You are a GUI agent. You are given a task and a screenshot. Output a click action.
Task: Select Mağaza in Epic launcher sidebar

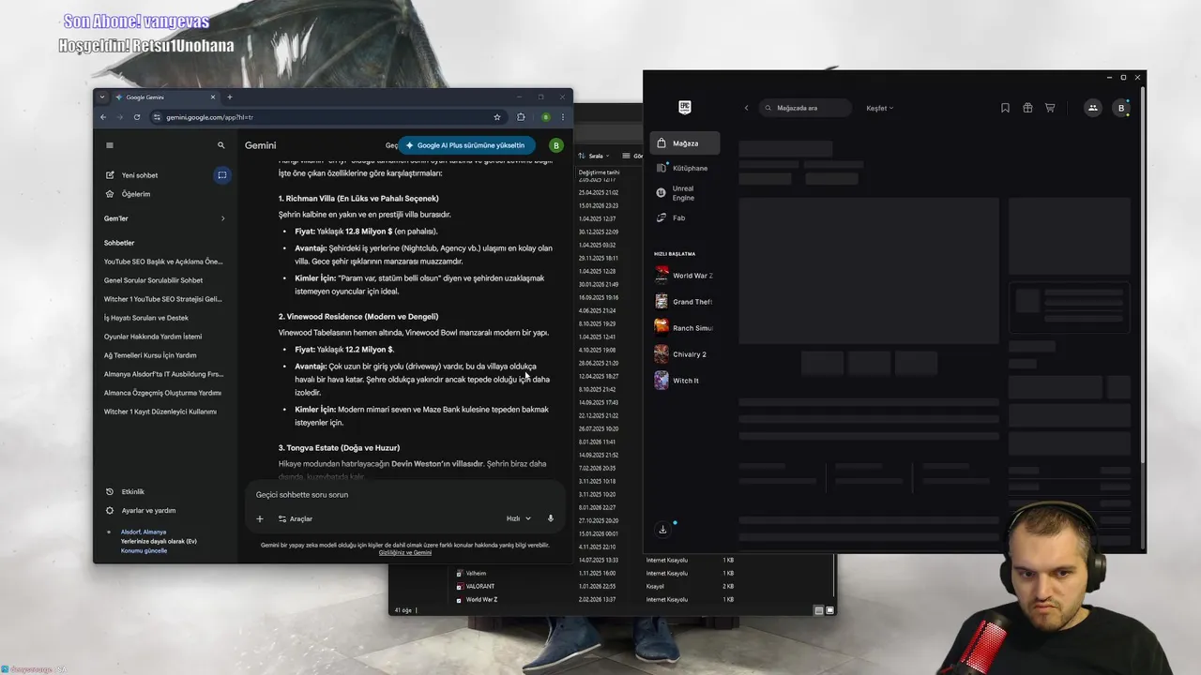pyautogui.click(x=685, y=143)
